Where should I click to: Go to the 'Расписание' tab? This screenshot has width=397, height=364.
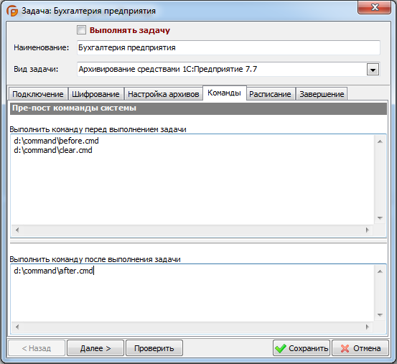point(270,94)
